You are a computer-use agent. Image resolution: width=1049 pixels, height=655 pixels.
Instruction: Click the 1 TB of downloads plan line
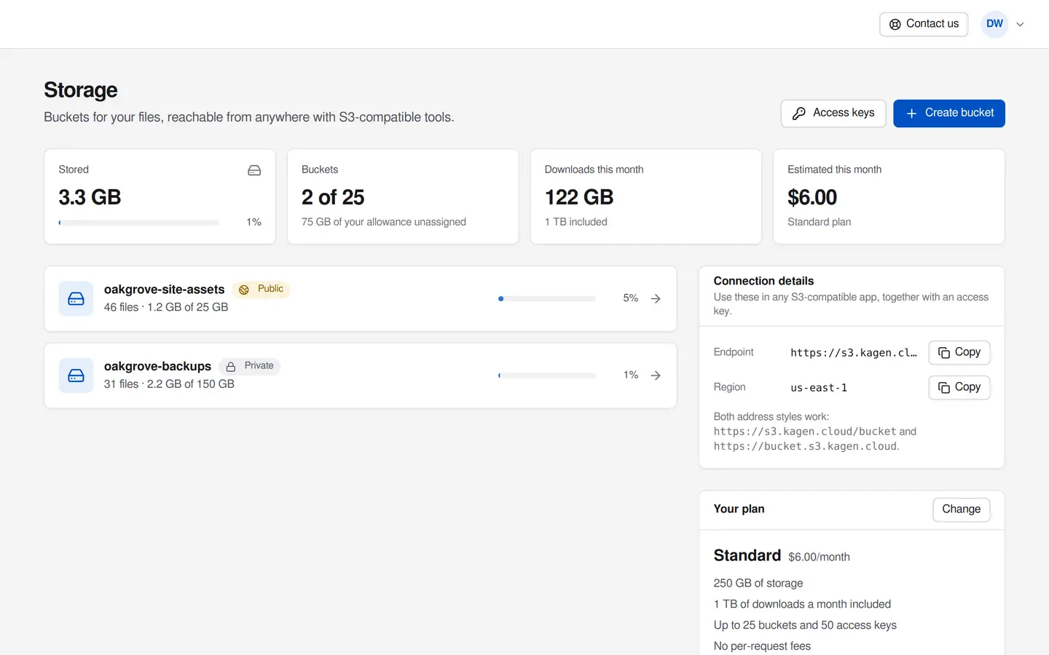click(802, 604)
